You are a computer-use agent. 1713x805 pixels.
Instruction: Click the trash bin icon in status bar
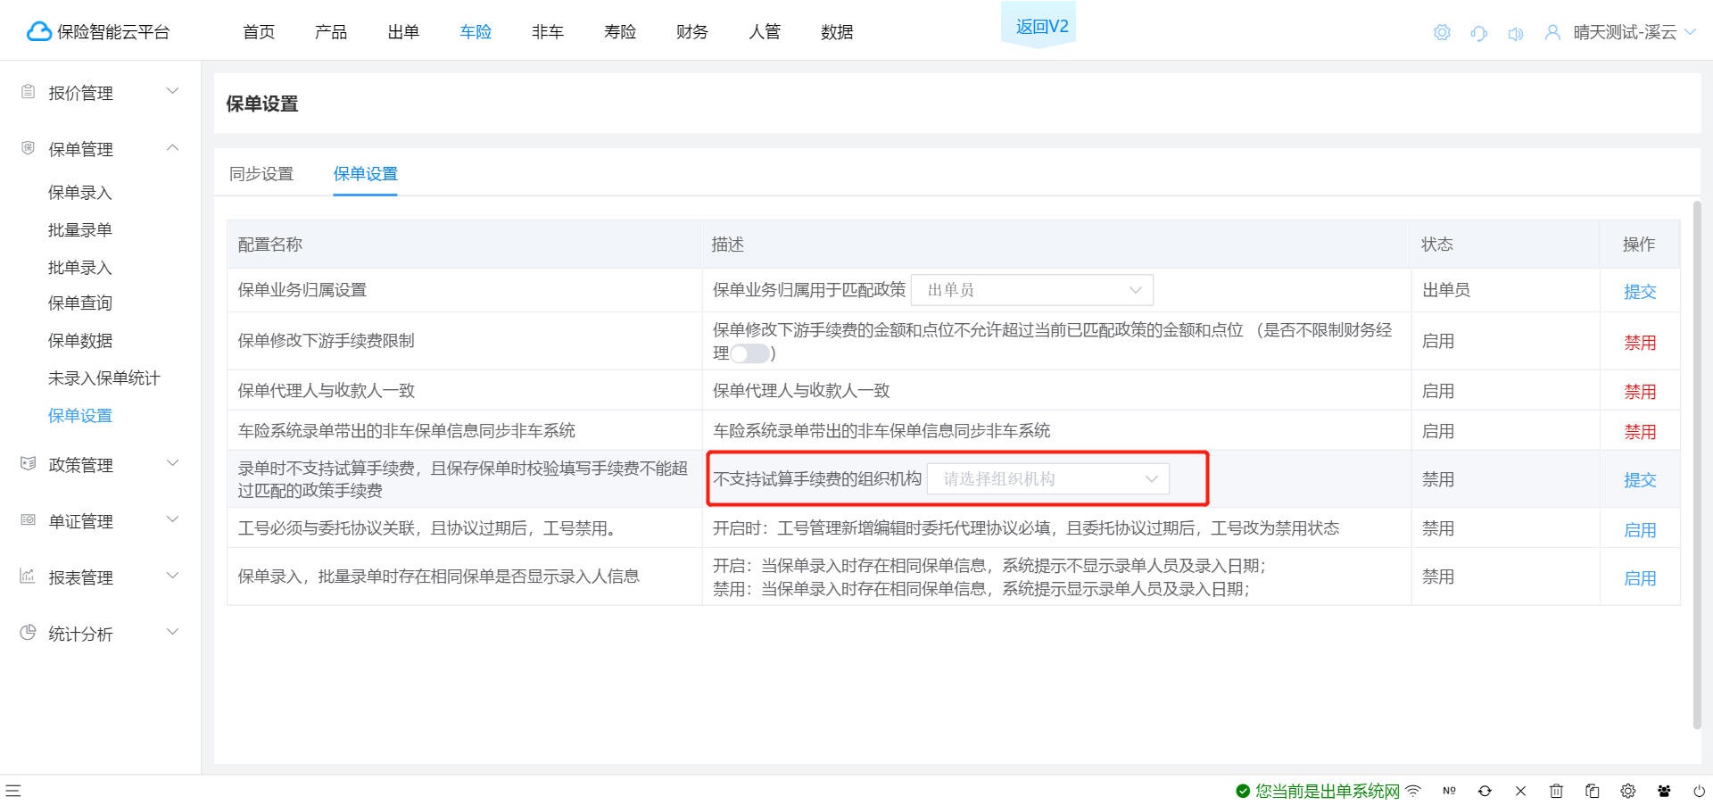point(1556,791)
